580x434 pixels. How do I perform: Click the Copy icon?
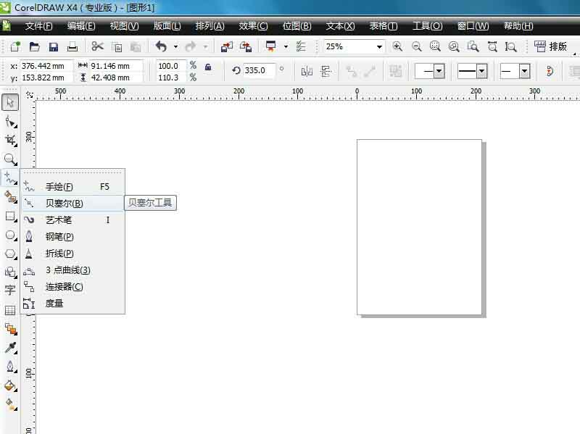pos(117,47)
